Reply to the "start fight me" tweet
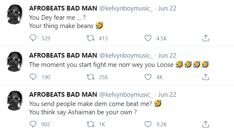This screenshot has height=130, width=234. click(x=33, y=77)
